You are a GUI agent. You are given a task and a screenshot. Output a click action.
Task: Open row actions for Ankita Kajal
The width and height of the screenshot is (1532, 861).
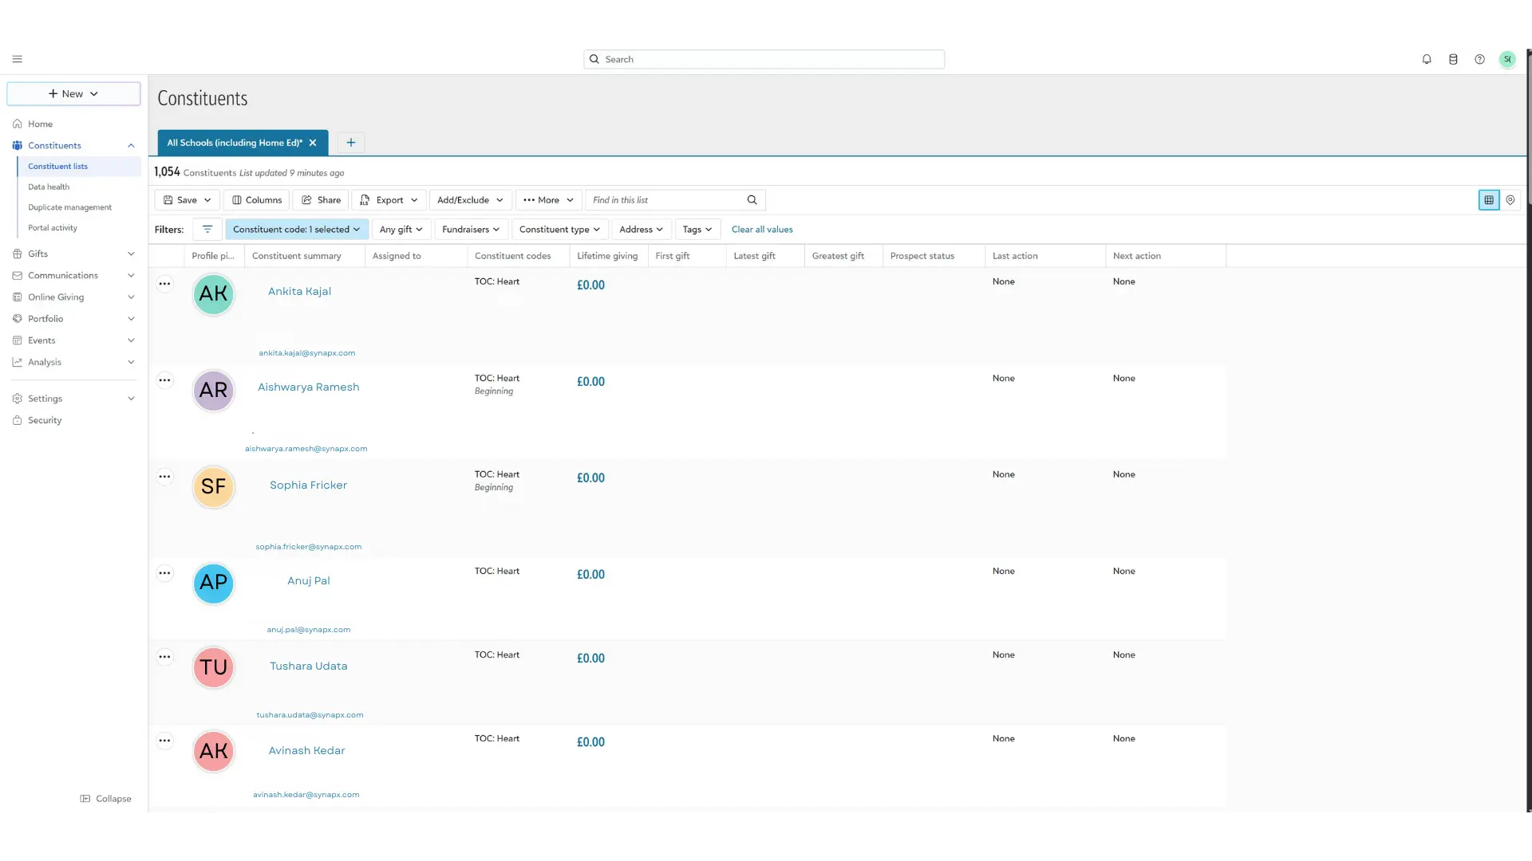pos(164,284)
